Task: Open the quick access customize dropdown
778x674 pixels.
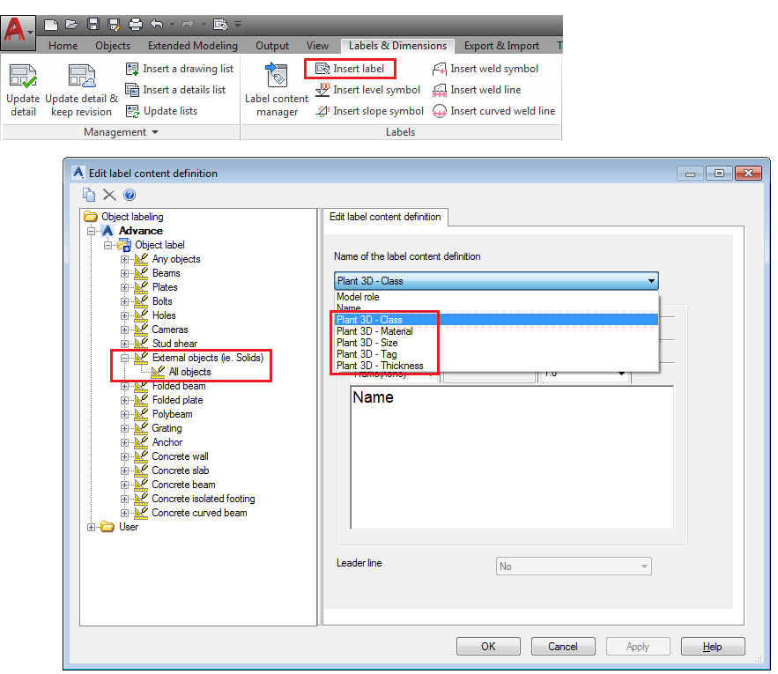Action: (x=238, y=24)
